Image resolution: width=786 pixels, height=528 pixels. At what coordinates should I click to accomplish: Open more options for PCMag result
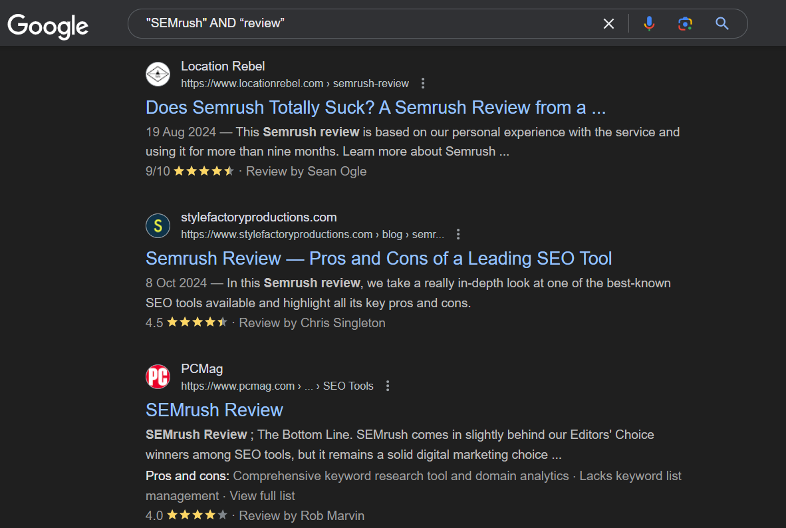[388, 386]
